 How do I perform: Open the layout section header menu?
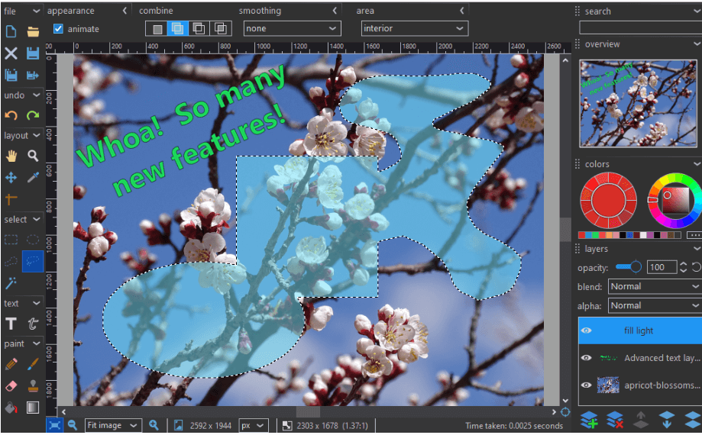coord(36,135)
